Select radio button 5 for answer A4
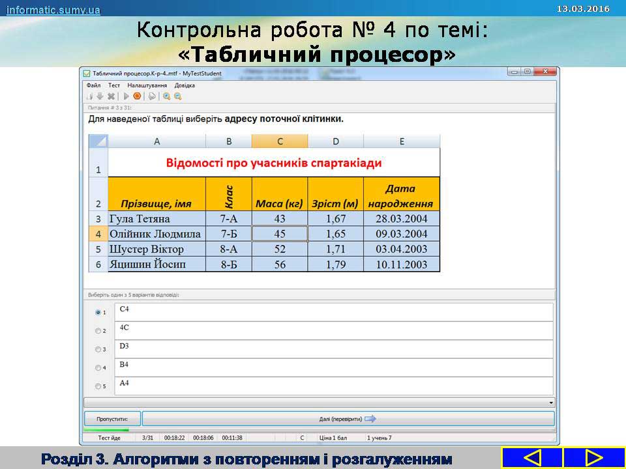Viewport: 626px width, 469px height. 98,386
